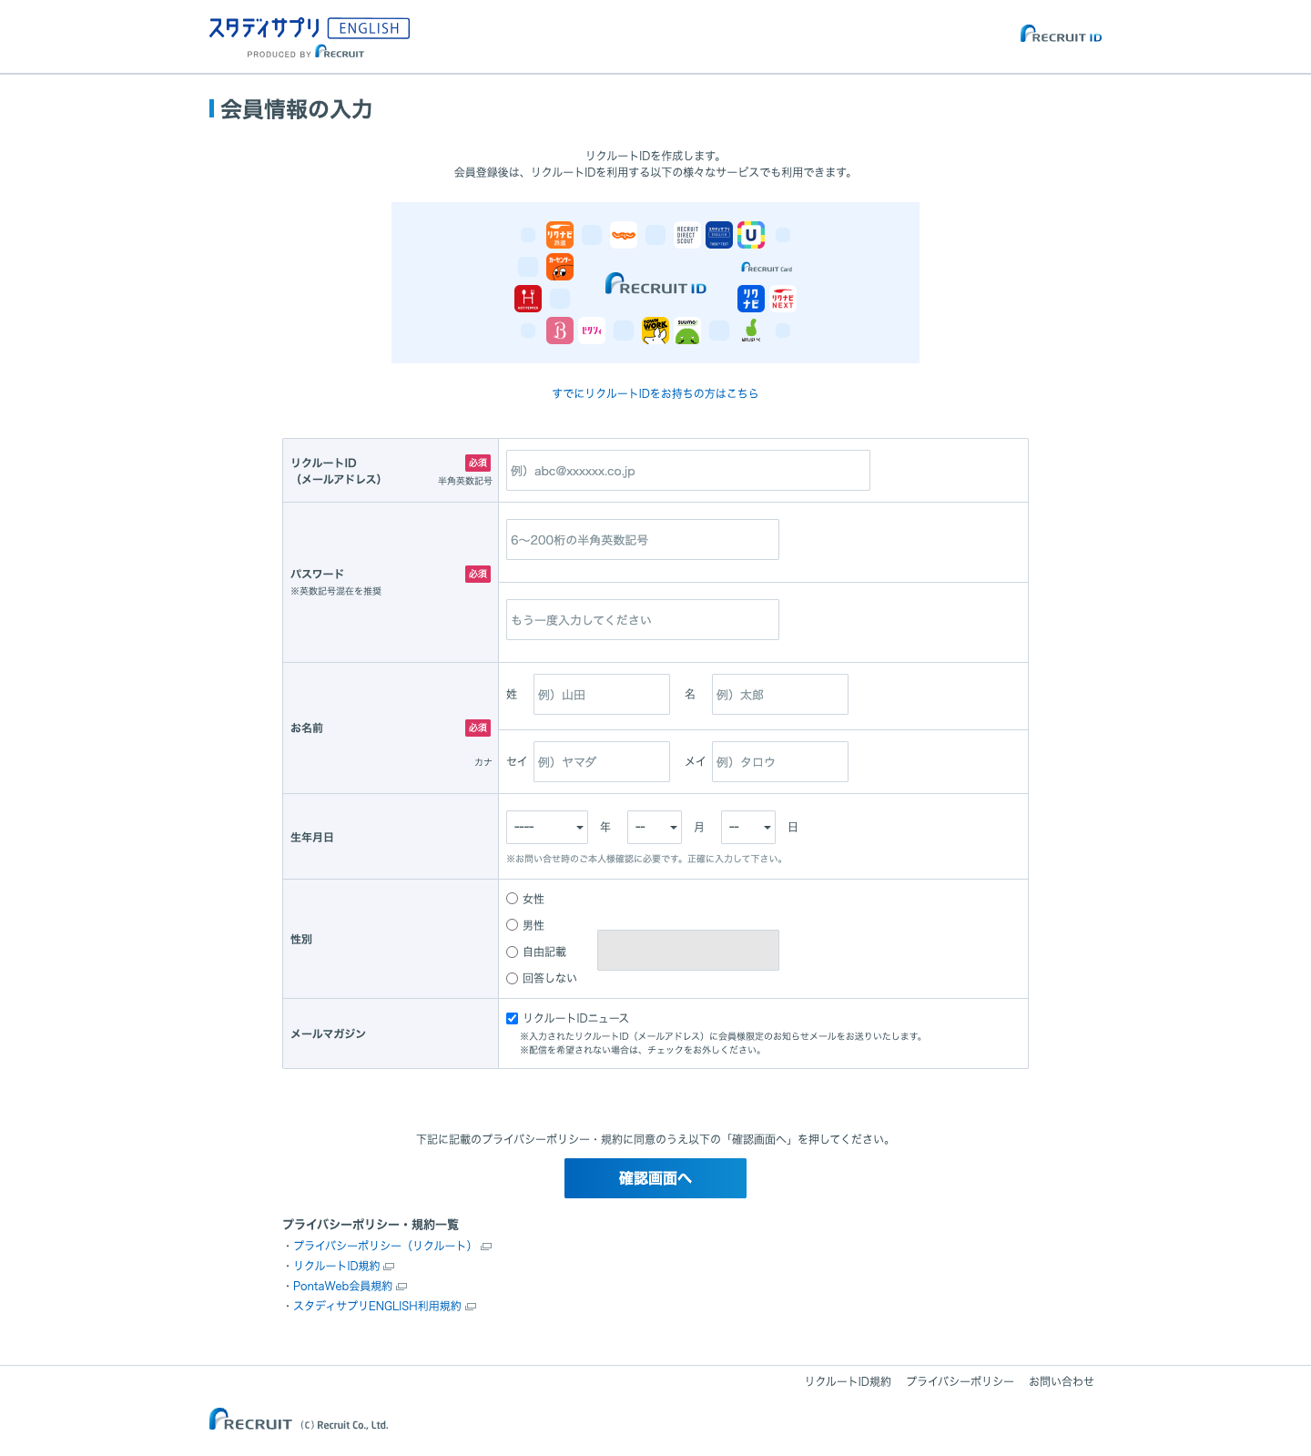The width and height of the screenshot is (1311, 1456).
Task: Open プライバシーポリシー(リクルート) link in list
Action: pyautogui.click(x=386, y=1246)
